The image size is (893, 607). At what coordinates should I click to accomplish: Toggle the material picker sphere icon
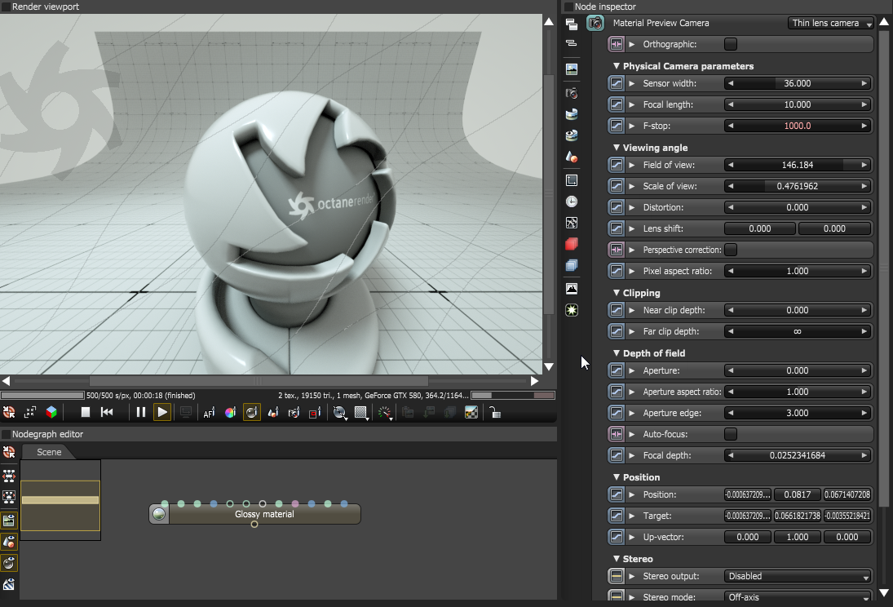pyautogui.click(x=252, y=413)
